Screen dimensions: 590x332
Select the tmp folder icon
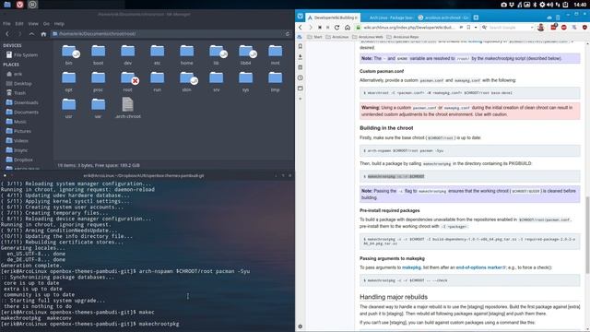pos(275,77)
